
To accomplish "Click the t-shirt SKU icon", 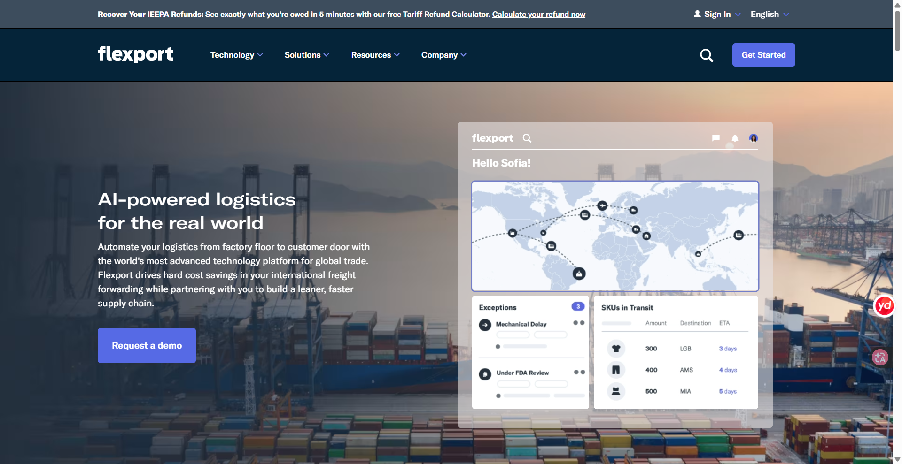I will coord(616,349).
